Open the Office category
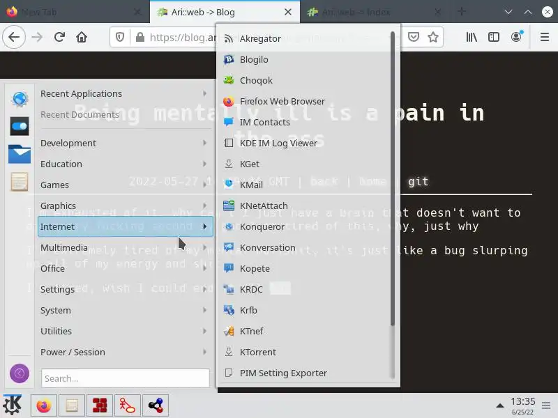Viewport: 558px width, 418px height. (126, 268)
